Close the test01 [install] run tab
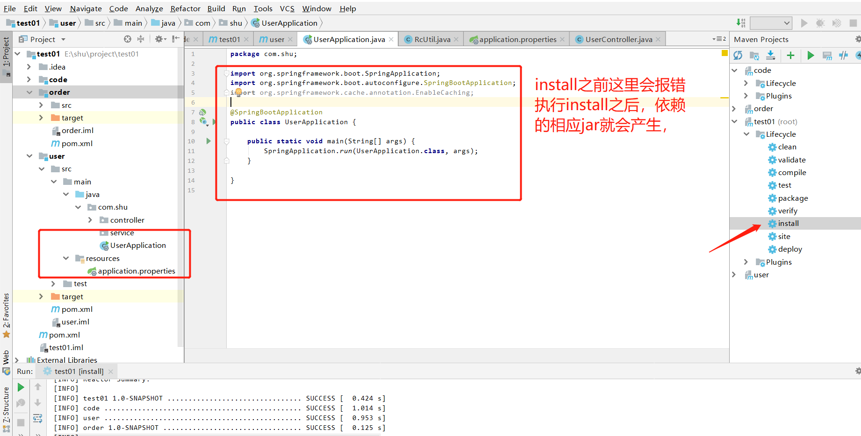The width and height of the screenshot is (861, 436). (x=111, y=372)
